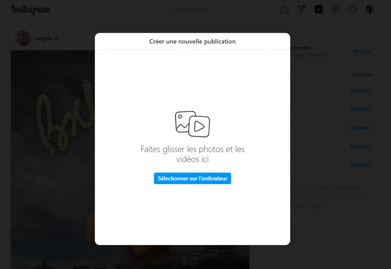This screenshot has width=391, height=269.
Task: Click the last S'abonner link
Action: click(360, 165)
